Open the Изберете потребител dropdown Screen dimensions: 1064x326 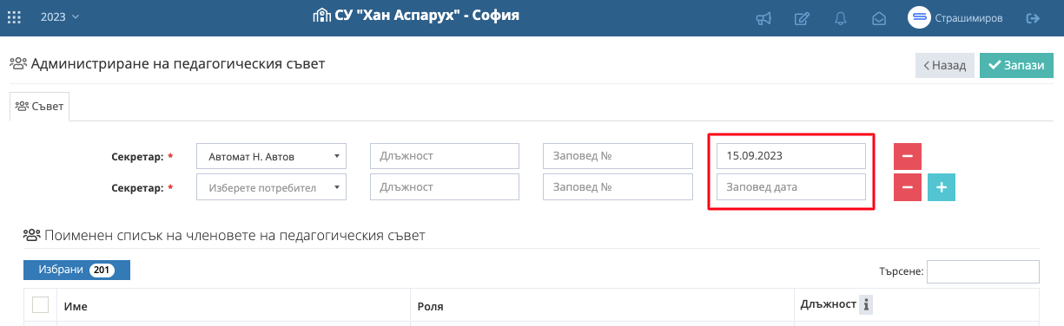pos(272,187)
